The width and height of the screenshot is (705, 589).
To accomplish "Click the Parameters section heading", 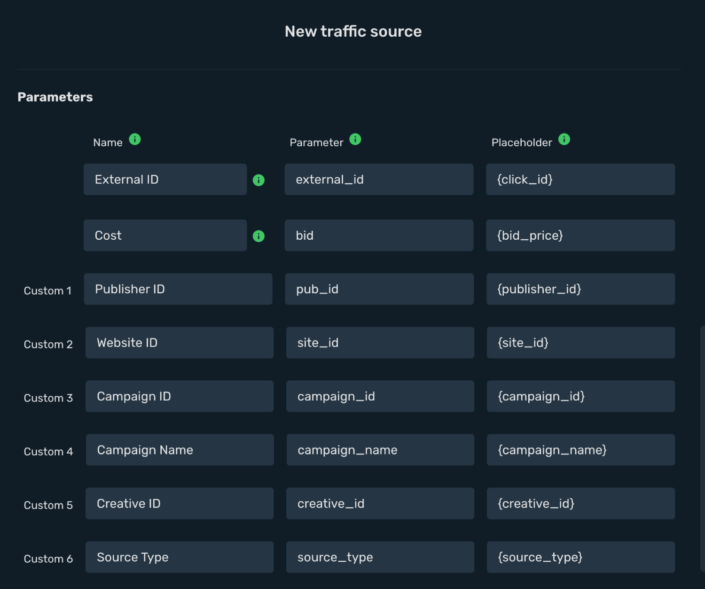I will click(x=55, y=97).
